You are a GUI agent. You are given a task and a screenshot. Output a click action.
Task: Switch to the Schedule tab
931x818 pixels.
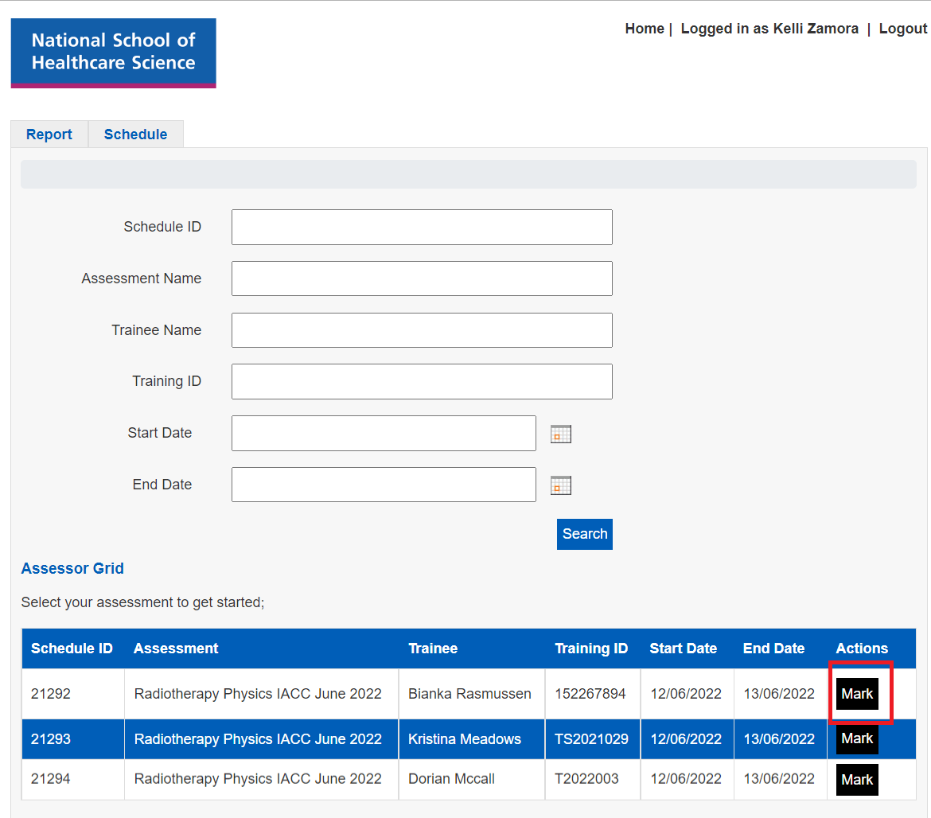(135, 134)
